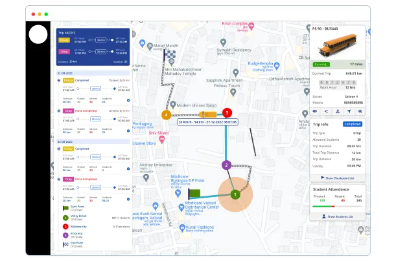Click the share icon under driver details
Viewport: 396px width, 261px height.
point(326,111)
